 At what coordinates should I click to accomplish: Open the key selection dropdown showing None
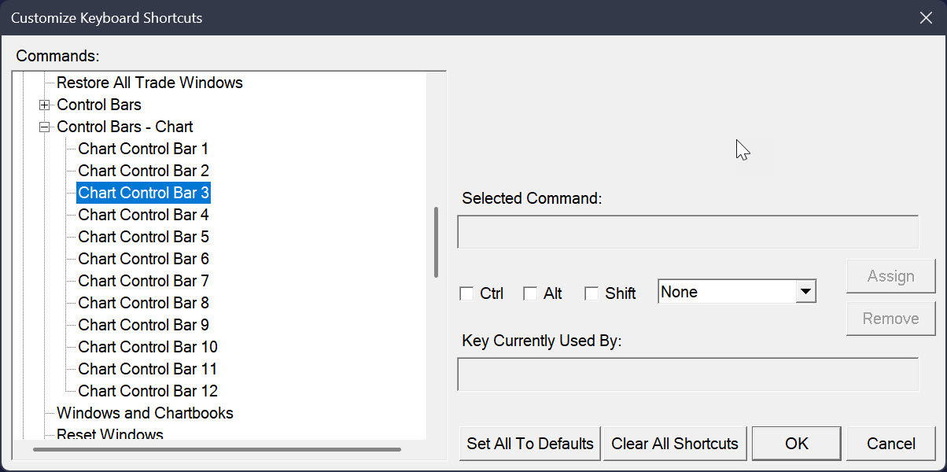[805, 292]
